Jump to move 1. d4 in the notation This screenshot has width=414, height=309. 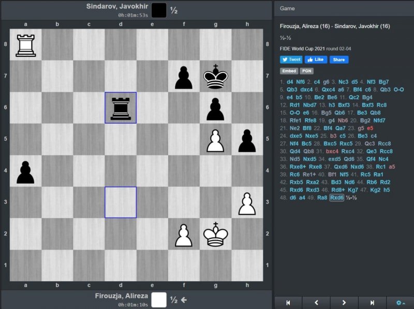coord(290,82)
